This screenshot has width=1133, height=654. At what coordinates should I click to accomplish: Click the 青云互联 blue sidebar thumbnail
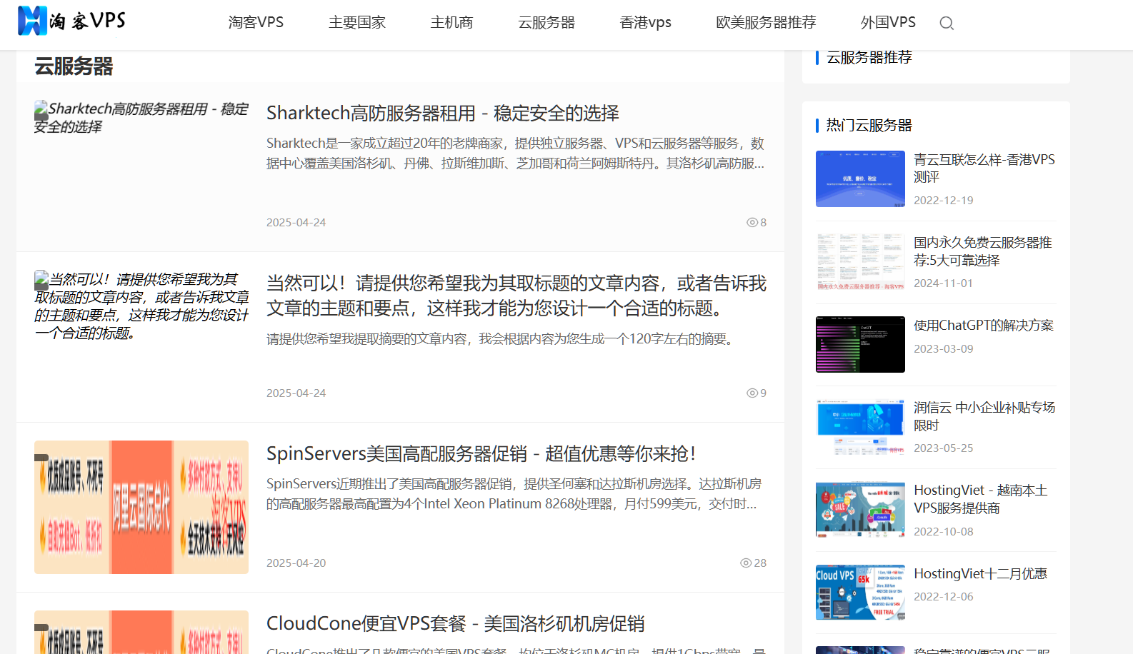(860, 178)
